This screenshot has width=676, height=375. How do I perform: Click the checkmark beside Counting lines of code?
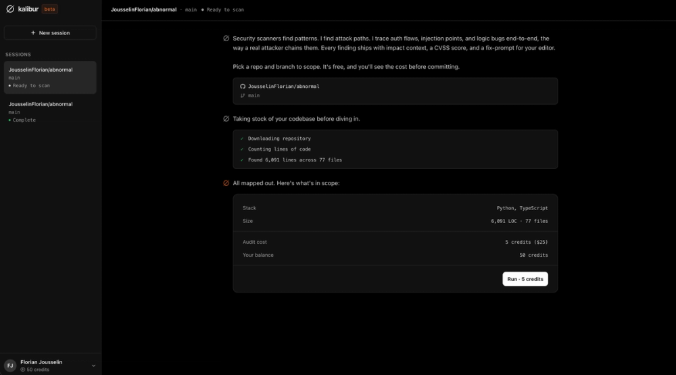pyautogui.click(x=242, y=149)
